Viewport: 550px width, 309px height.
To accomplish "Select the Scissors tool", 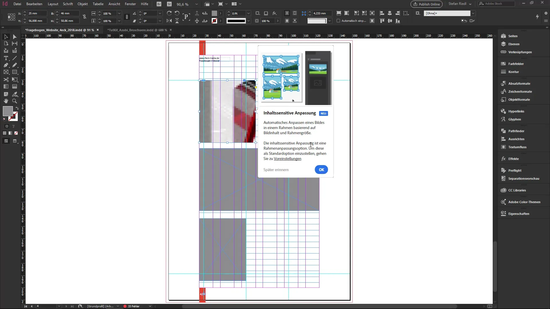I will pyautogui.click(x=6, y=80).
